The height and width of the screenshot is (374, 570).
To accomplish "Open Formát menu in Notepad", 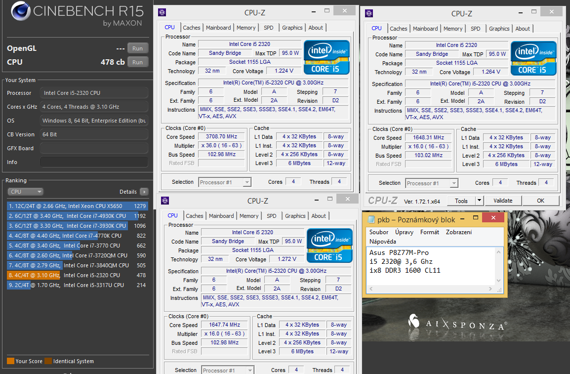I will point(430,232).
